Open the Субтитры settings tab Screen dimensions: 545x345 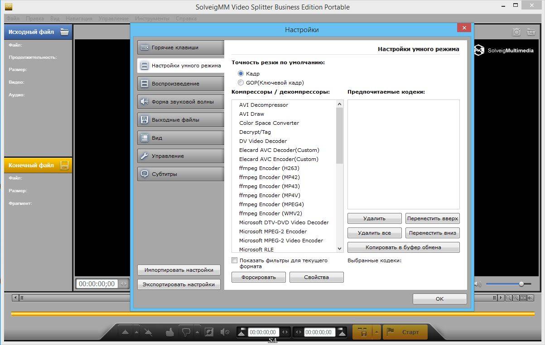[181, 174]
